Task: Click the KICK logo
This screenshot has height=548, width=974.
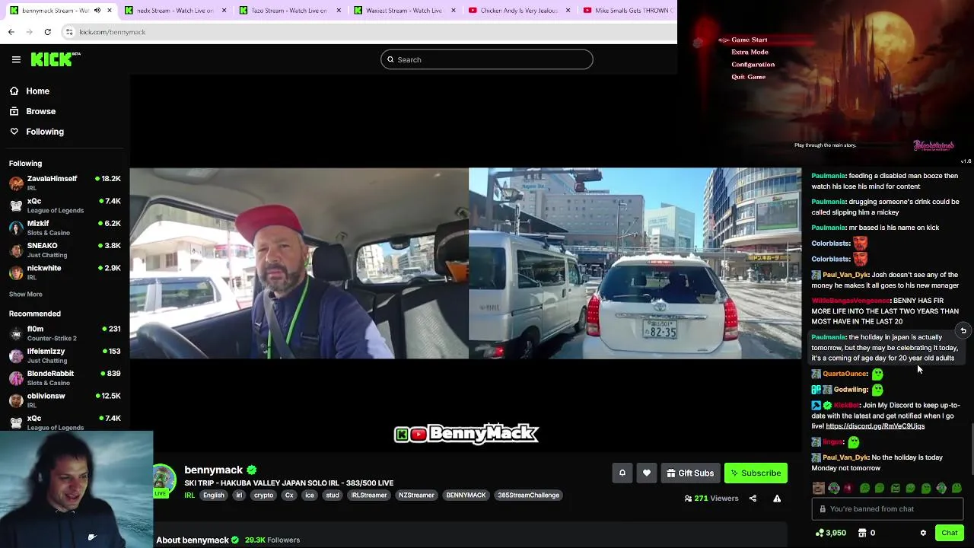Action: 55,59
